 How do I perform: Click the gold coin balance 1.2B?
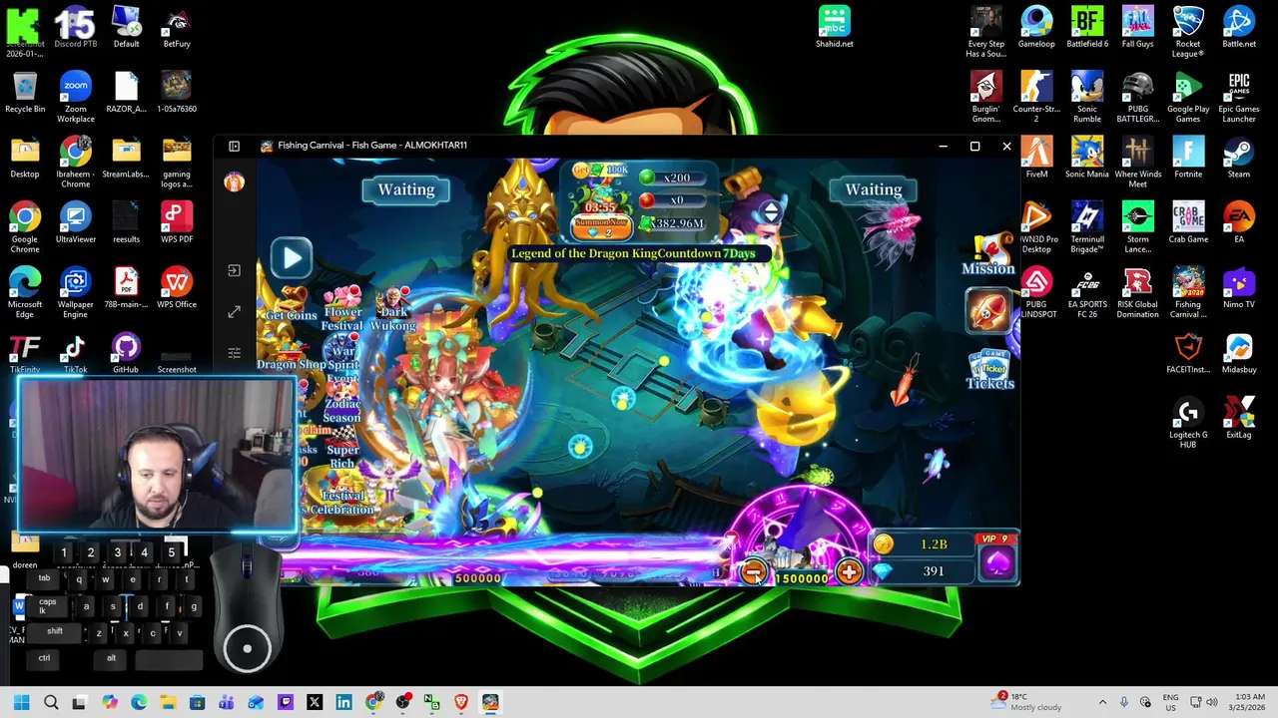pyautogui.click(x=922, y=544)
